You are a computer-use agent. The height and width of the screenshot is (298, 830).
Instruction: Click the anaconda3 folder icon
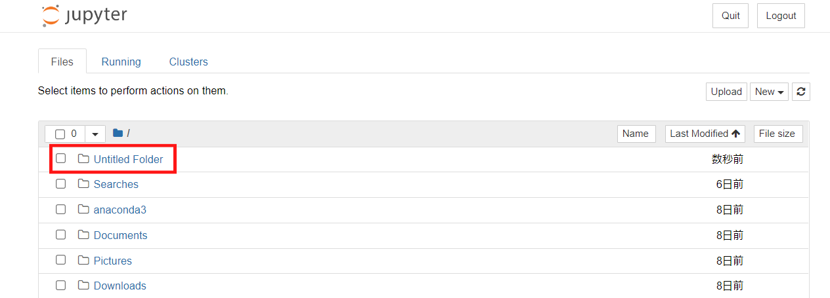pyautogui.click(x=83, y=210)
